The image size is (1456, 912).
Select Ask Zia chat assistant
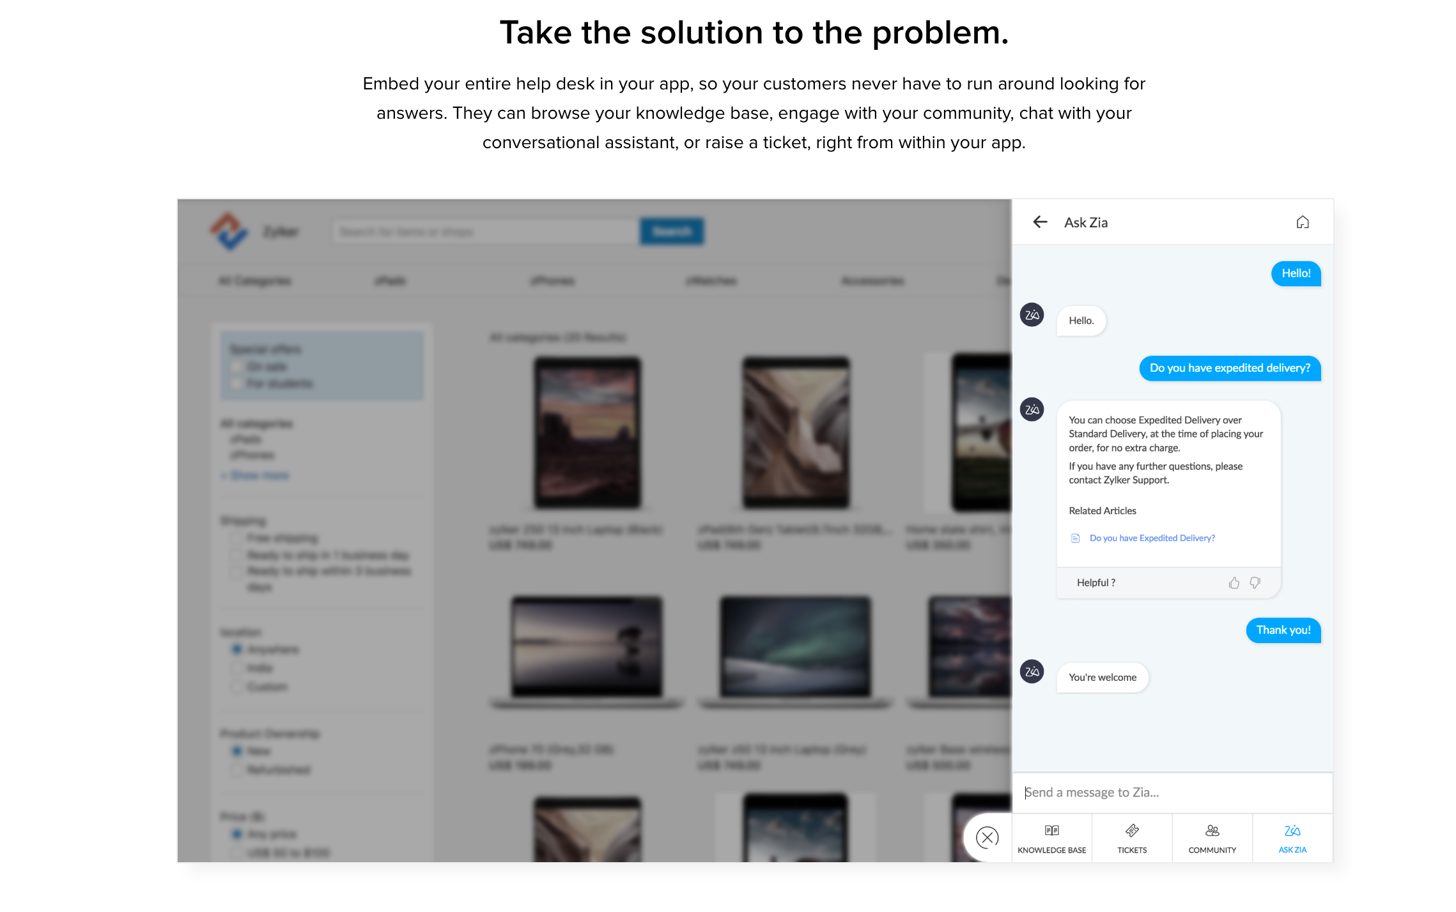tap(1292, 837)
